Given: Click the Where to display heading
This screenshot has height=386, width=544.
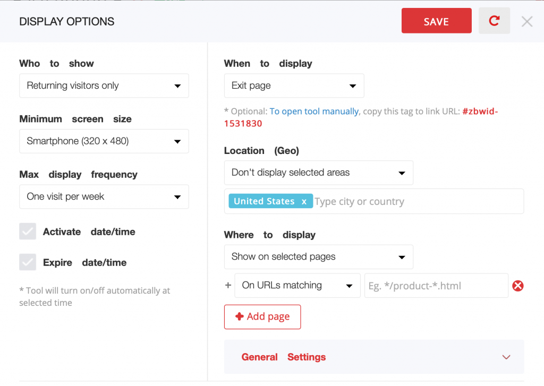Looking at the screenshot, I should [x=270, y=235].
